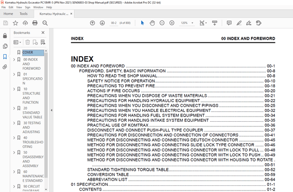Activate the Hand pan tool
The width and height of the screenshot is (293, 192).
click(152, 23)
